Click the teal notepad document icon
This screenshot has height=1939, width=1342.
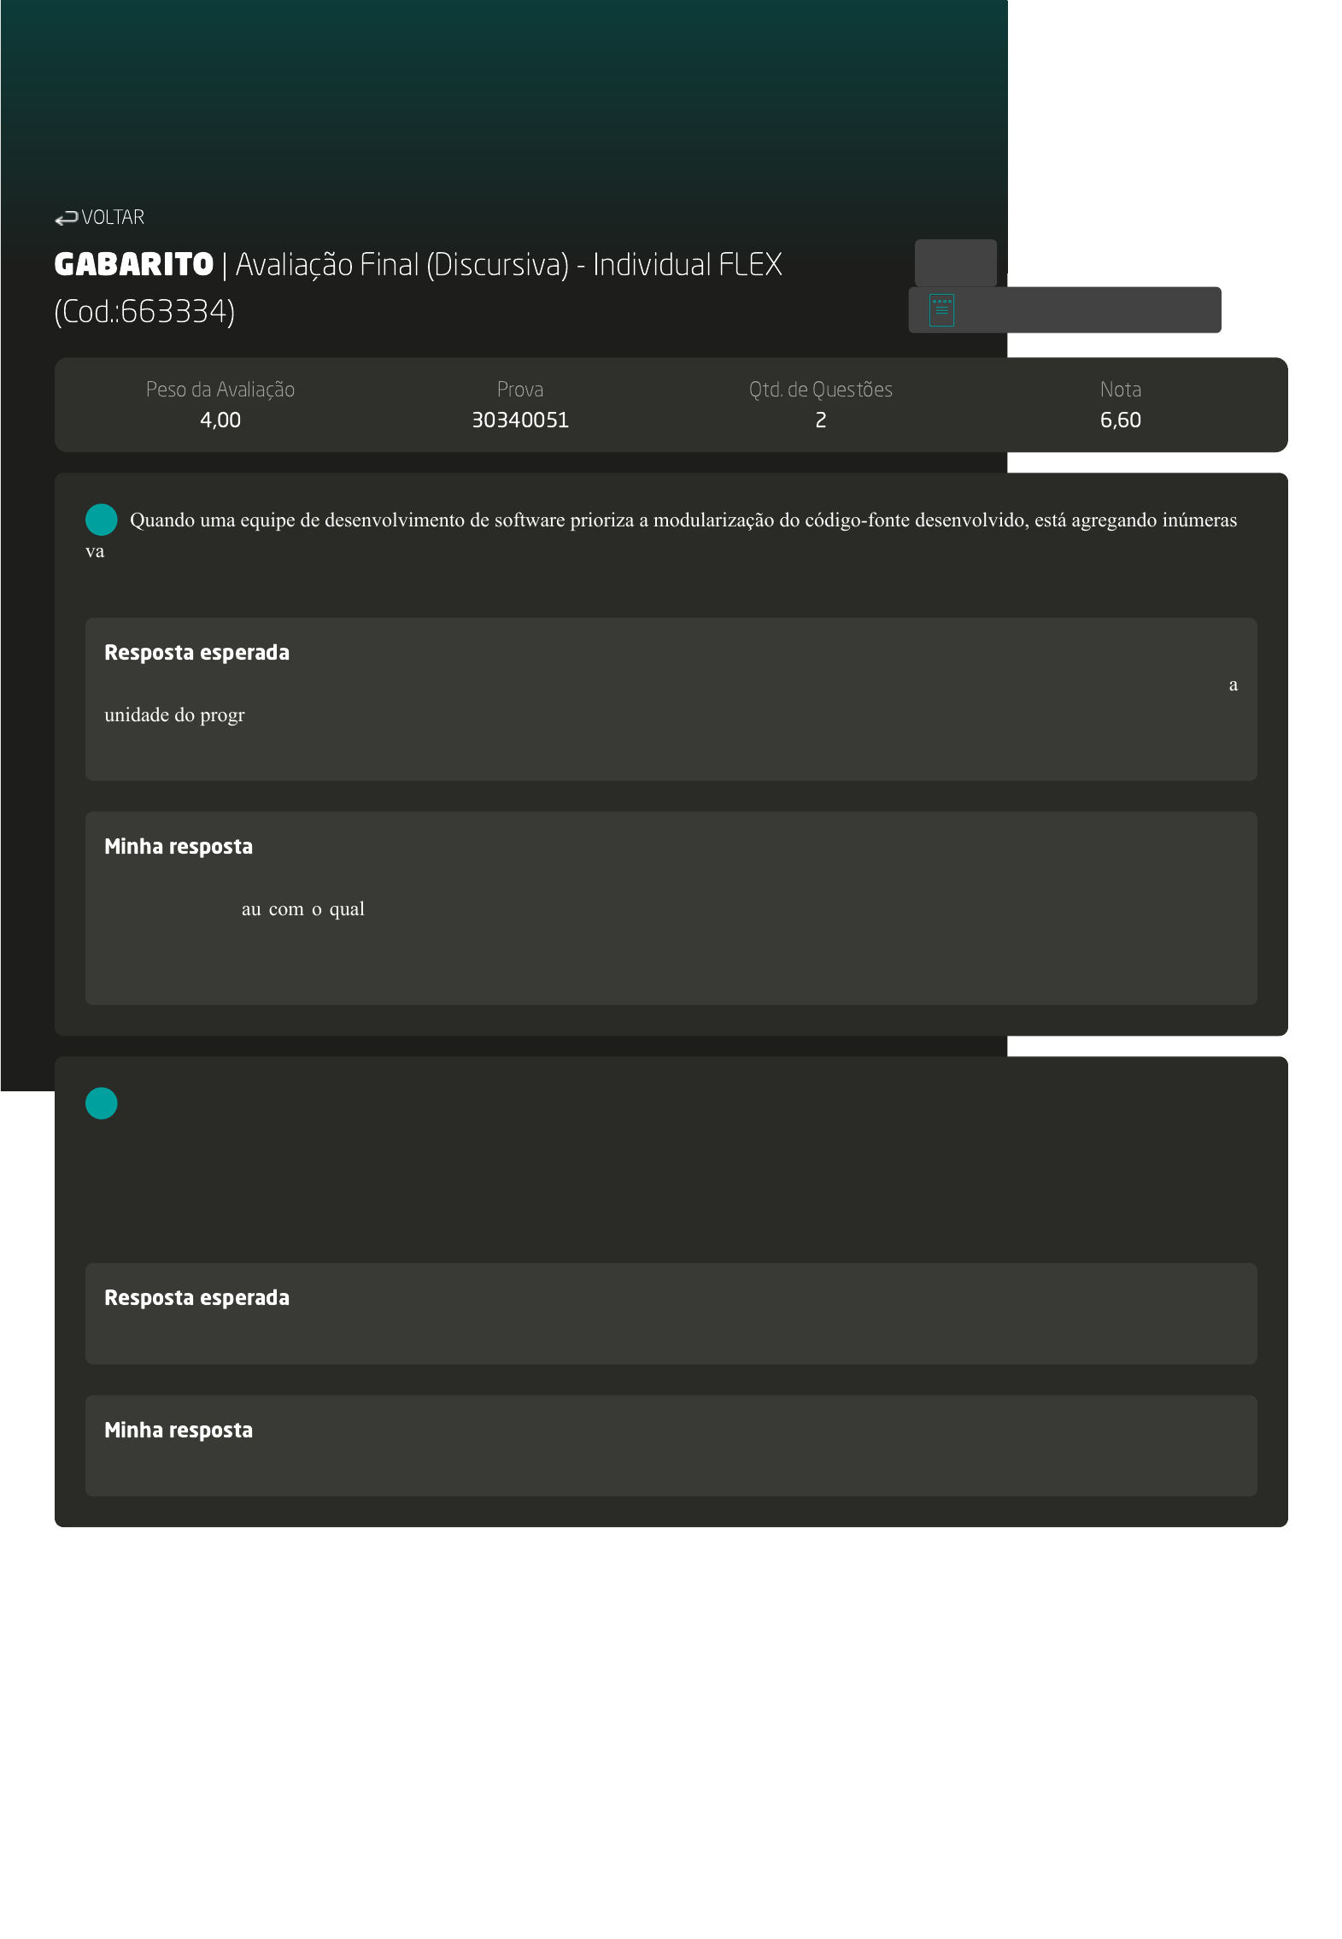click(x=941, y=310)
